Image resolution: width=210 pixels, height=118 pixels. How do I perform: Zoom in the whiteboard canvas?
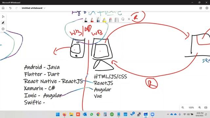tap(199, 108)
